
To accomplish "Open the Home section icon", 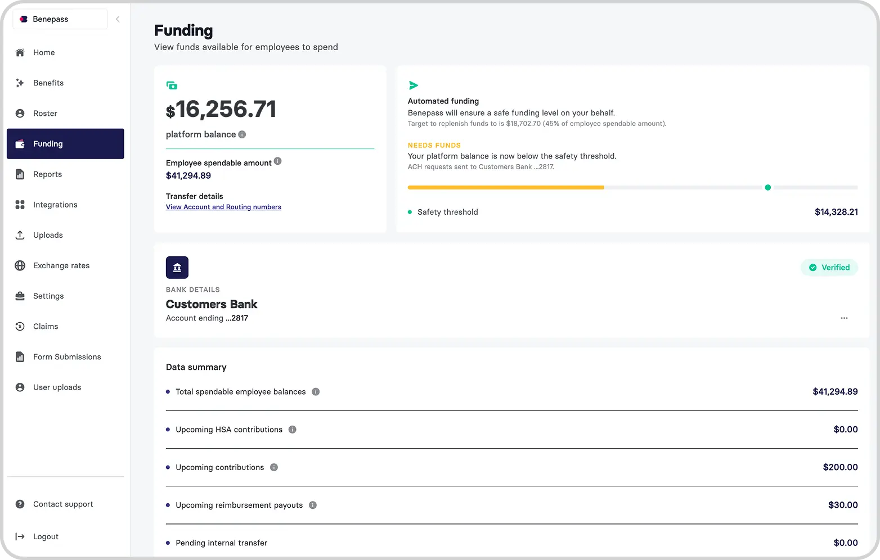I will 20,52.
